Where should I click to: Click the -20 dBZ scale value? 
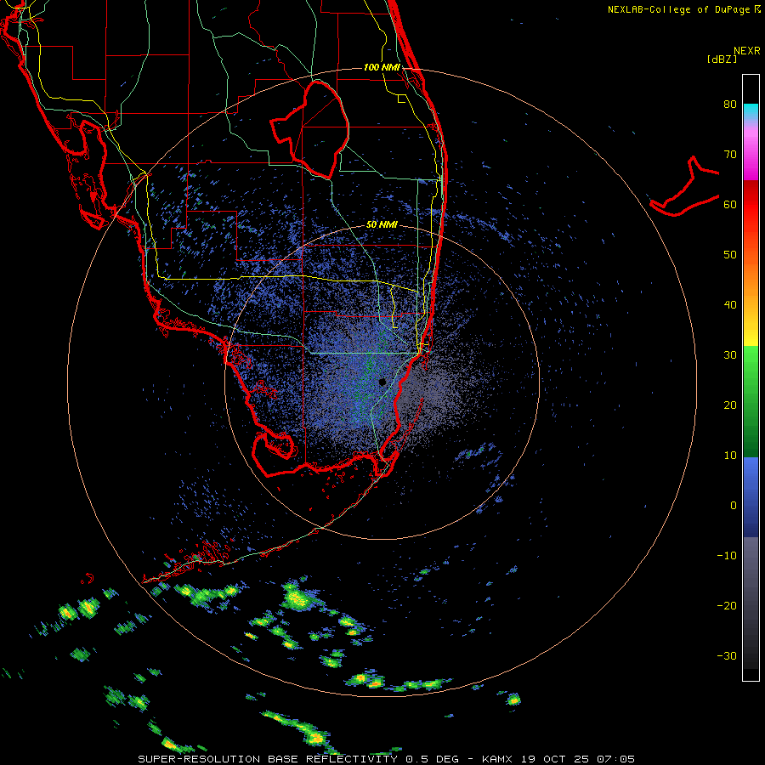727,606
